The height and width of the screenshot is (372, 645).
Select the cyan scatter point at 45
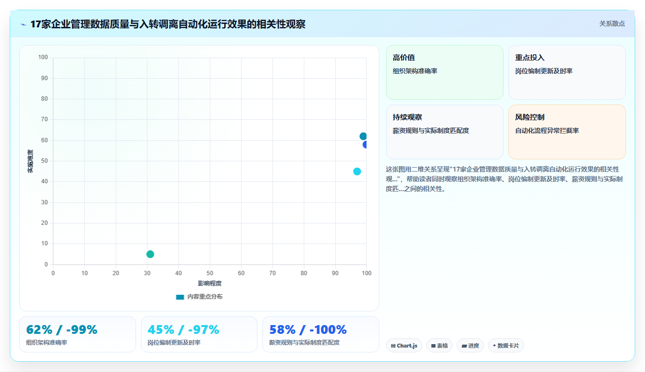[x=357, y=172]
